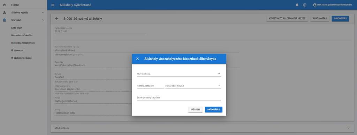
Task: Open the help question mark icon
Action: coord(305,5)
